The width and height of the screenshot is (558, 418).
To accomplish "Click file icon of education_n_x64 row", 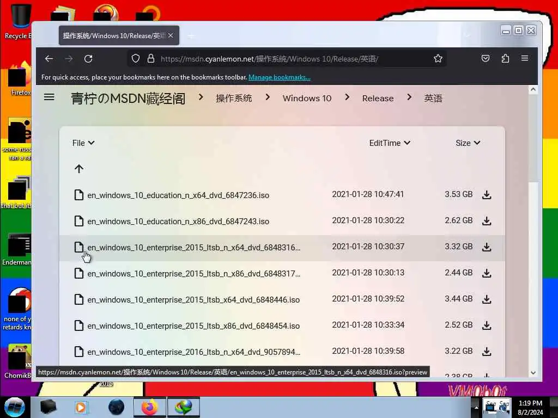I will click(78, 195).
